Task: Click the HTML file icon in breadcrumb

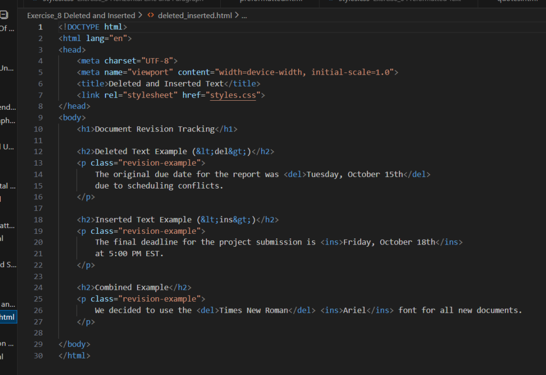Action: [x=151, y=15]
